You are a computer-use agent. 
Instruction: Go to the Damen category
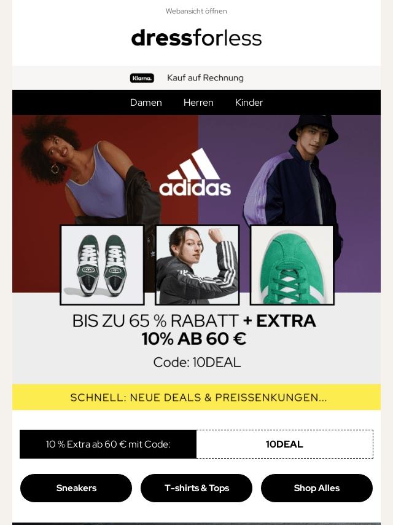pos(146,103)
